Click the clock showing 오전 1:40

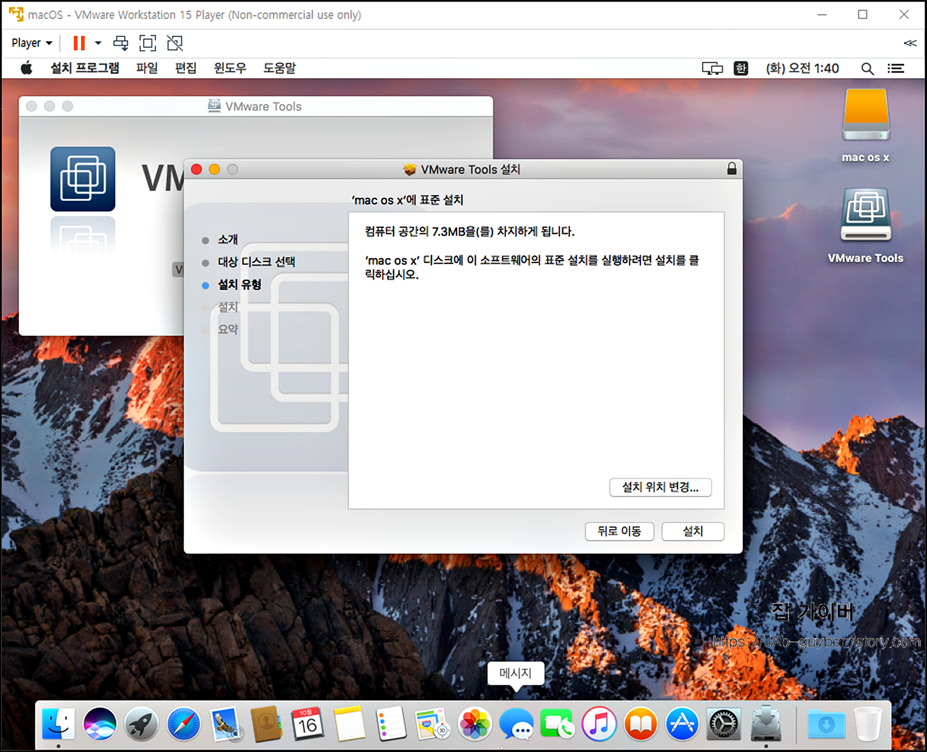[802, 68]
